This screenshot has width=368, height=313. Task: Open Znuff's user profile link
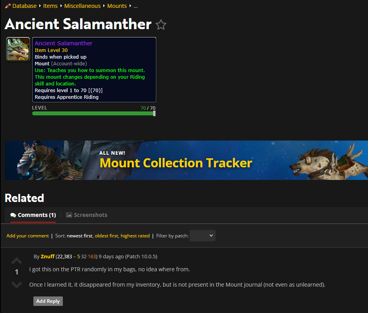48,256
